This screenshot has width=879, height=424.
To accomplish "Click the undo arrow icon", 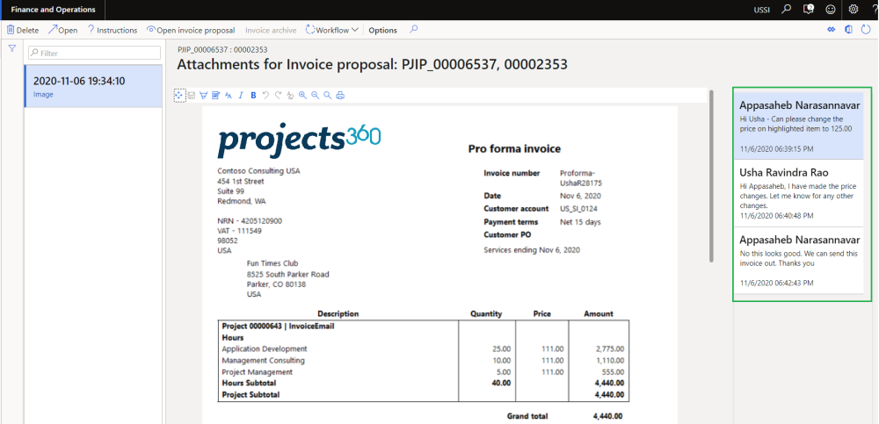I will click(265, 96).
